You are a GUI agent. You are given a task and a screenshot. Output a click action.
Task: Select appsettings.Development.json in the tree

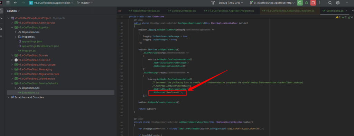40,46
